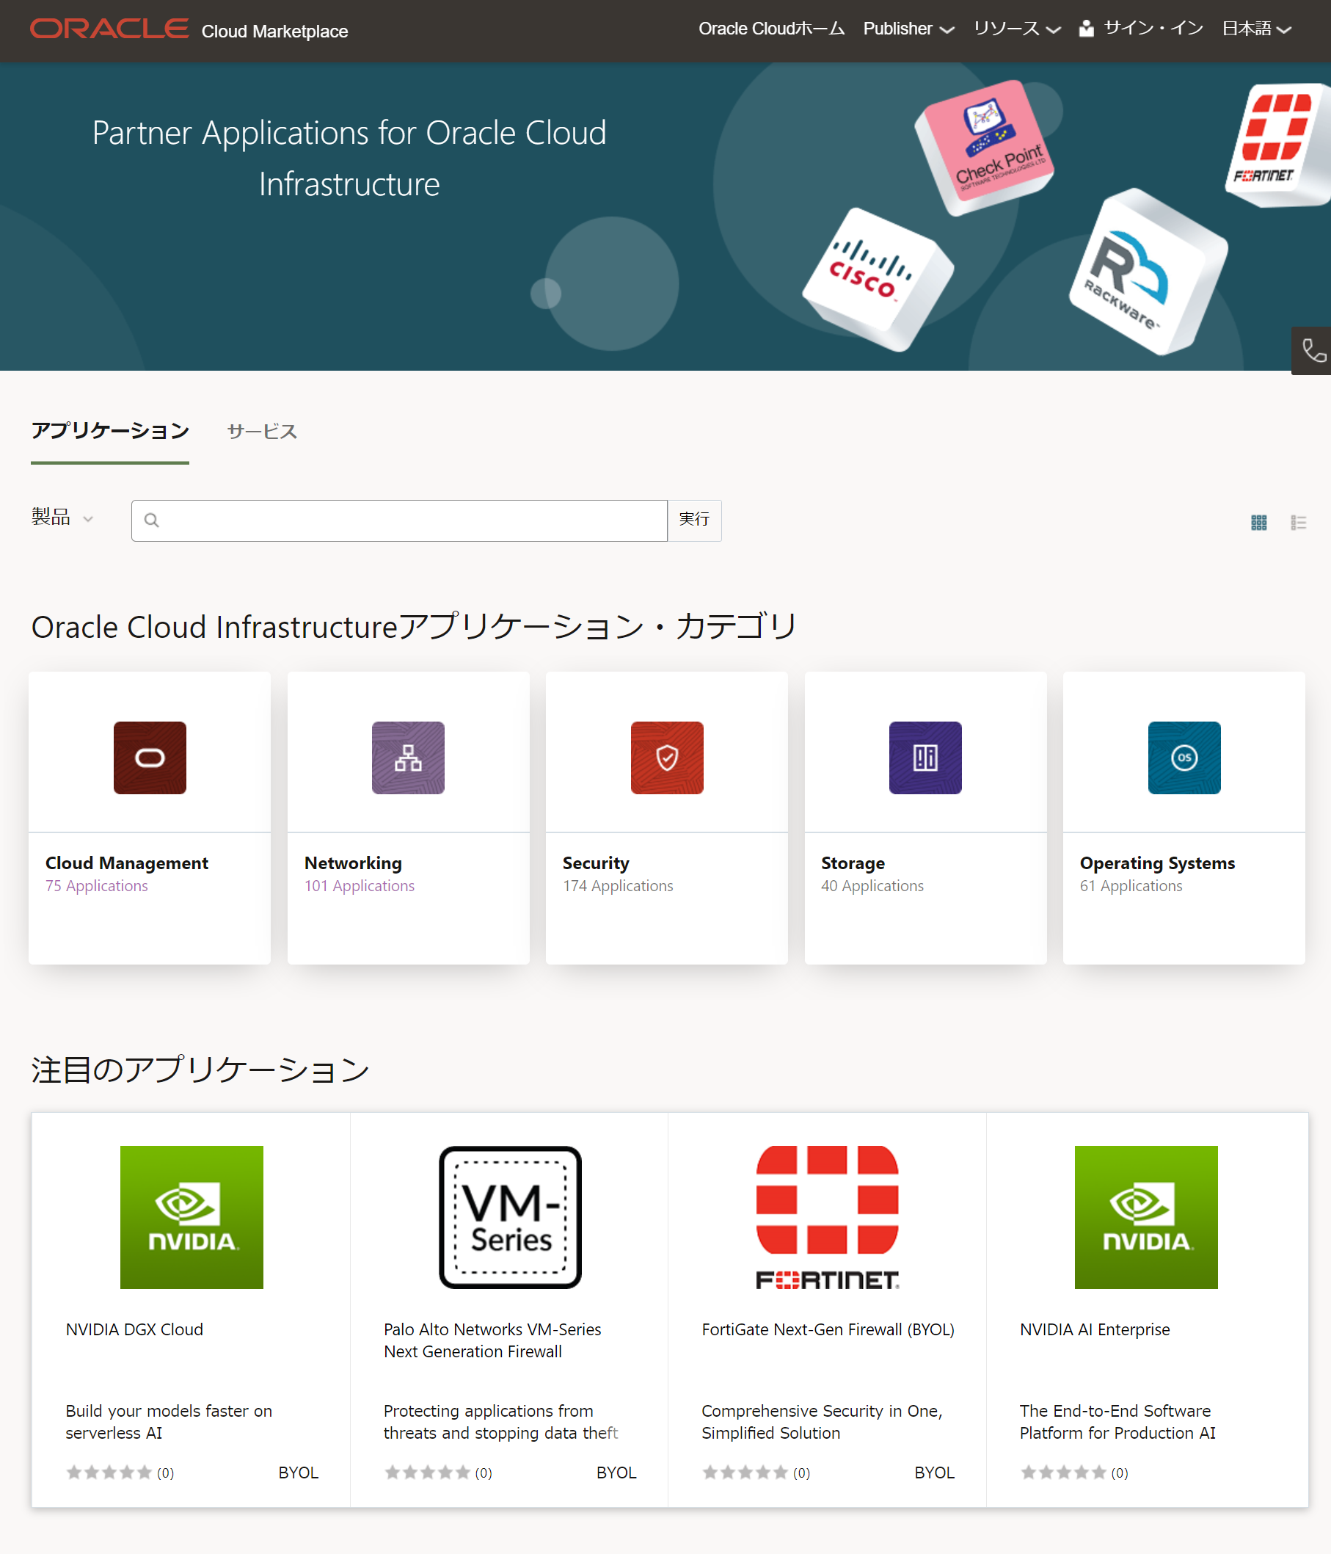The height and width of the screenshot is (1554, 1331).
Task: Select the アプリケーション tab
Action: (109, 431)
